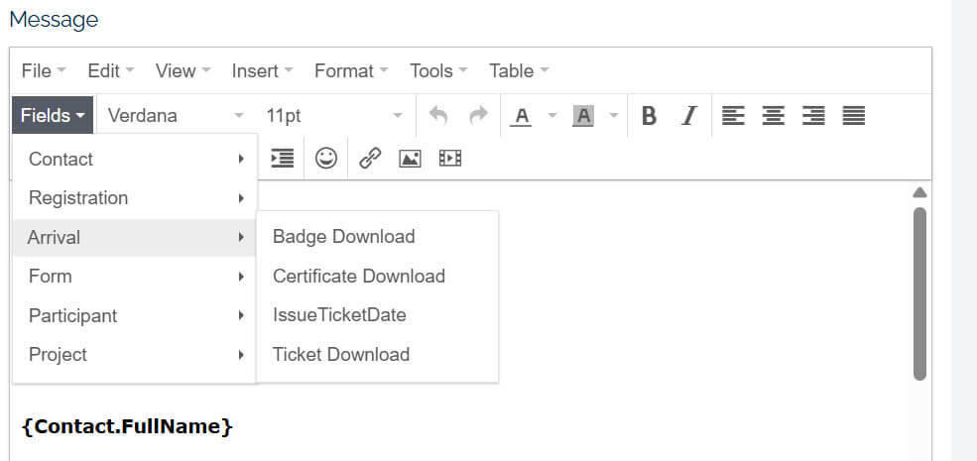Open the Insert menu
The height and width of the screenshot is (461, 977).
pos(262,70)
